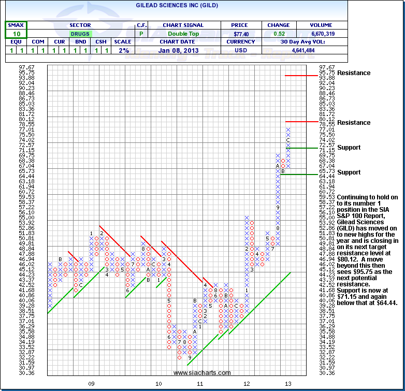This screenshot has width=405, height=391.
Task: Click the SMAX score box showing 10
Action: coord(16,34)
